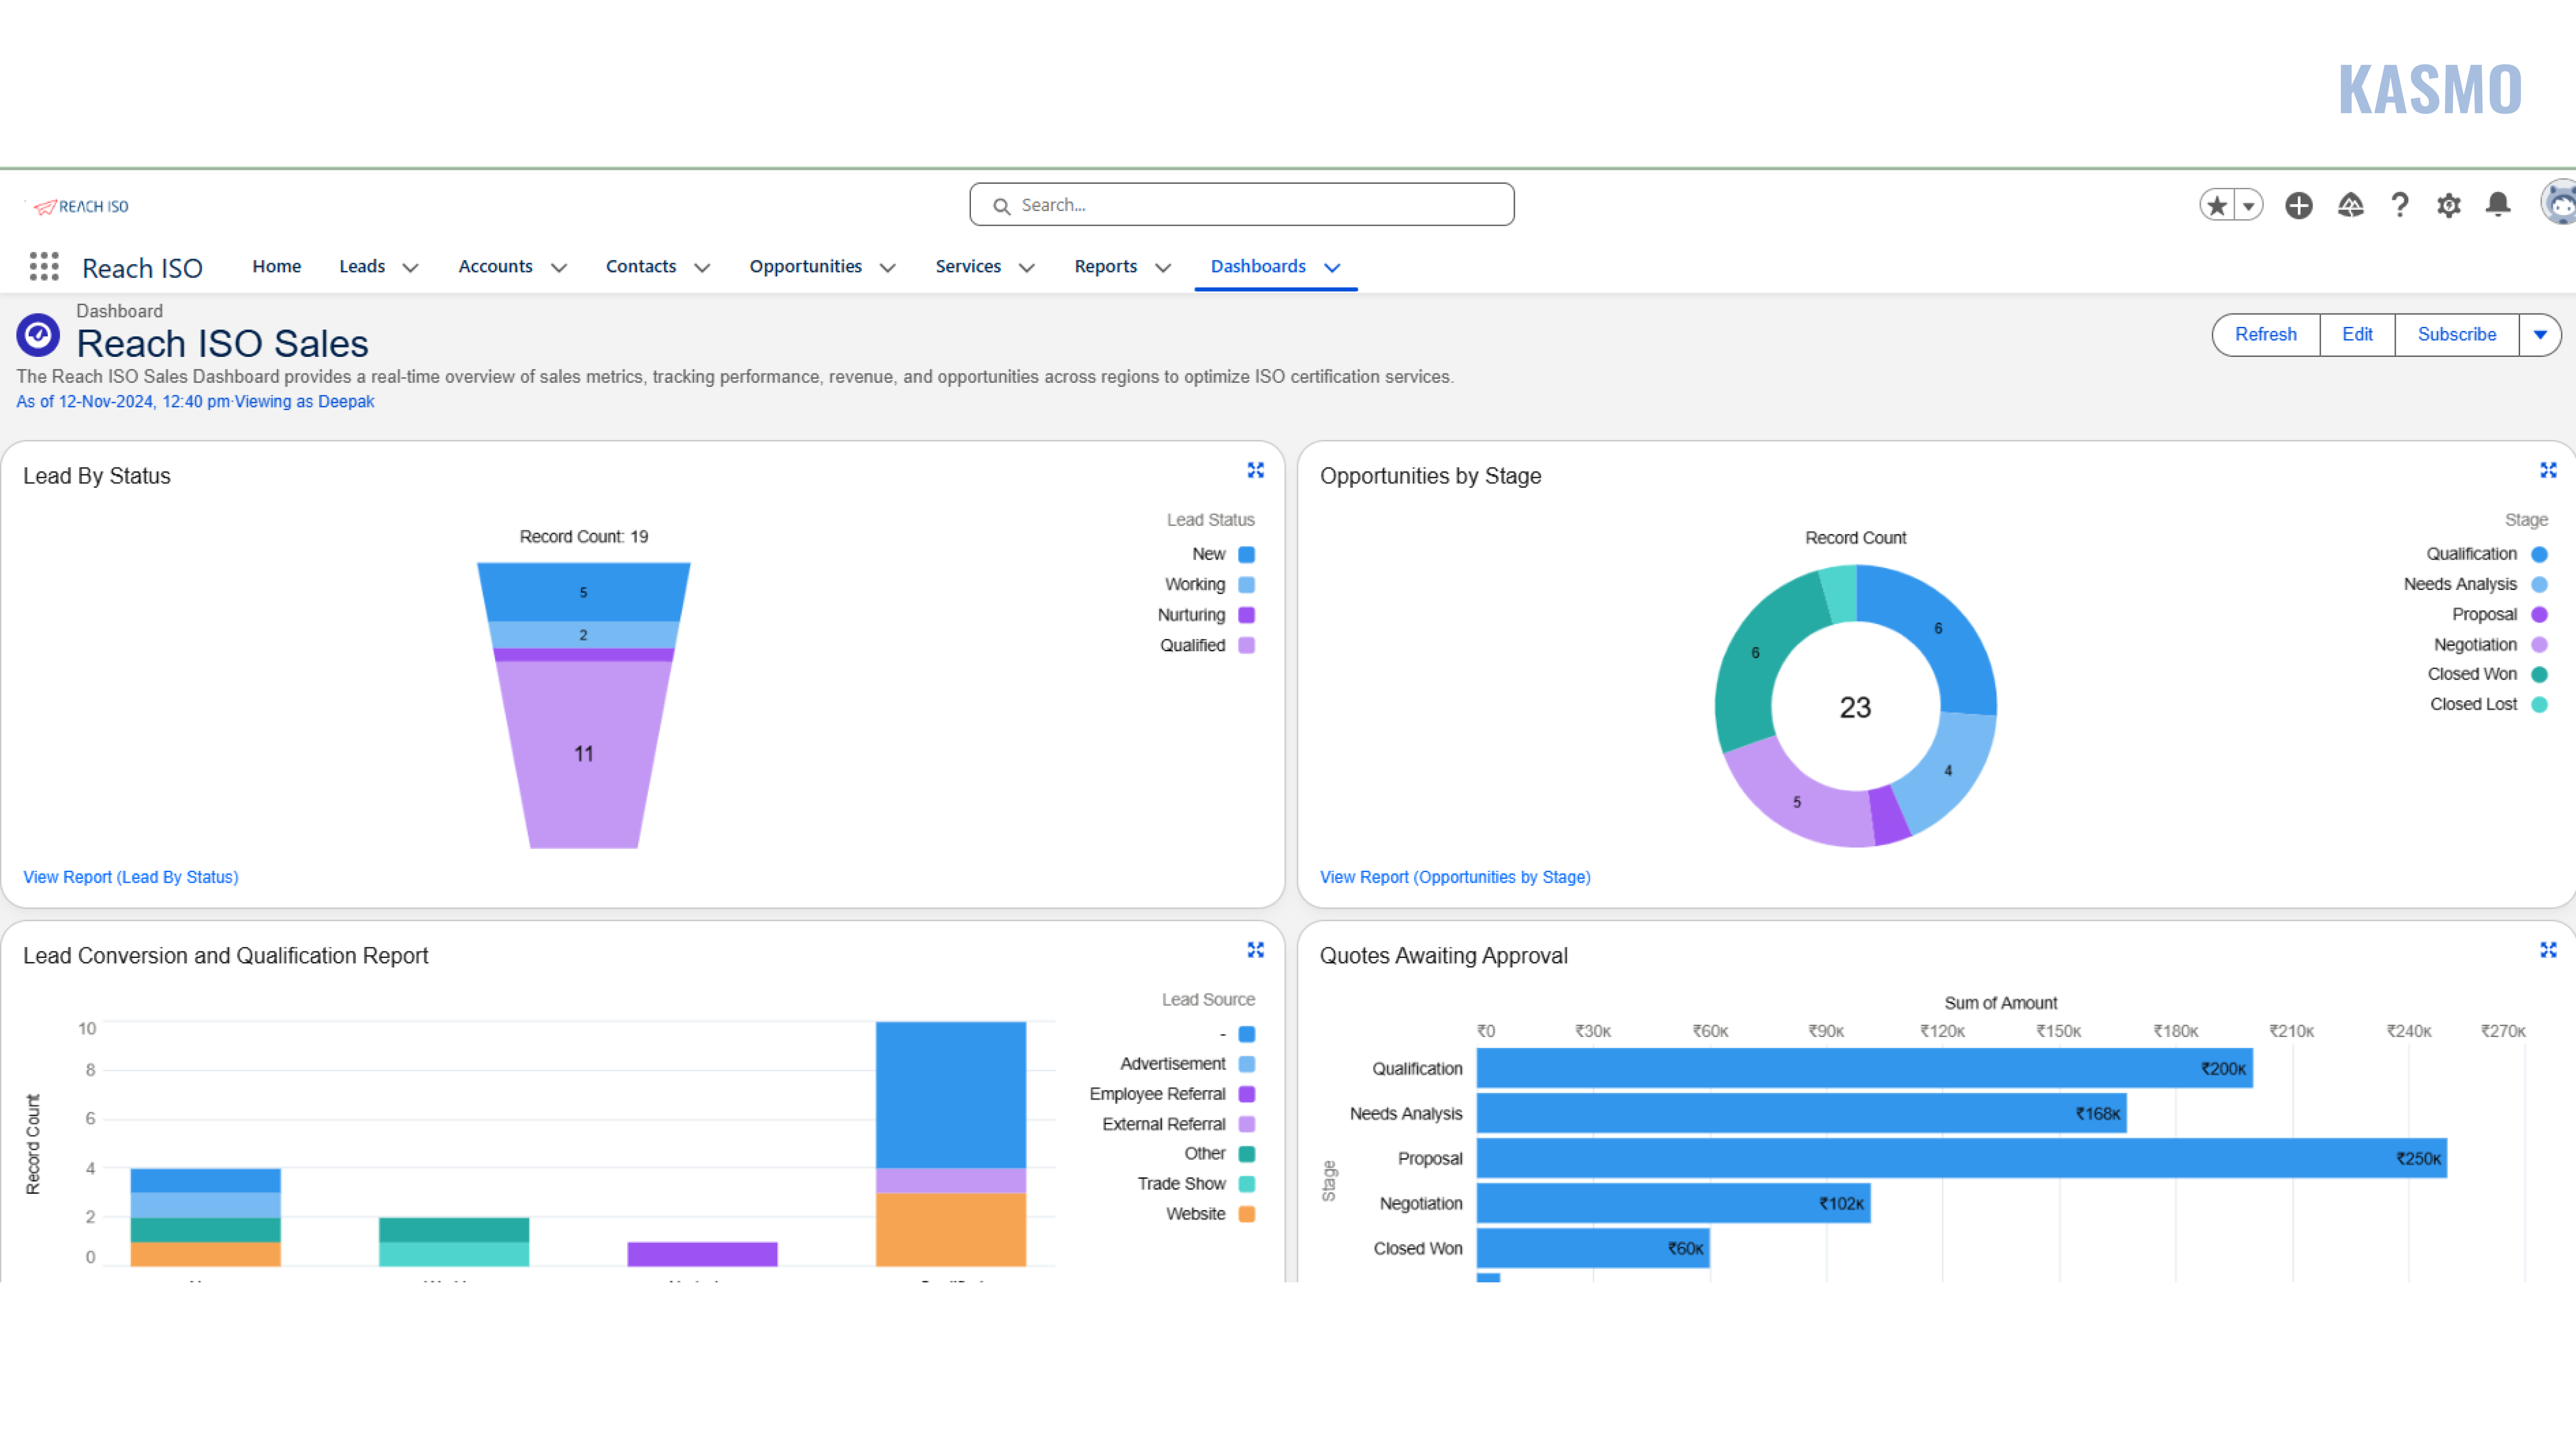Expand the Accounts tab chevron
Screen dimensions: 2576x1449
559,268
